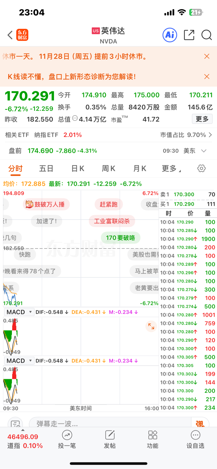Tap the 总值 info bubble icon
The image size is (217, 469).
[x=75, y=118]
